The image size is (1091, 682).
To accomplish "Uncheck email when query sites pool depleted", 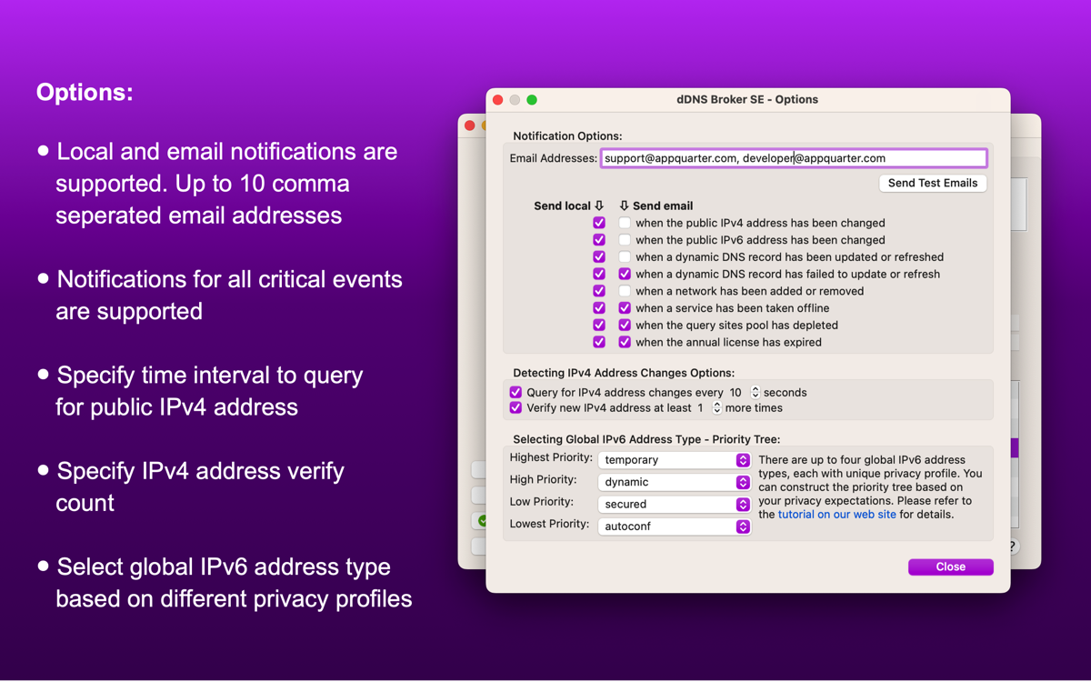I will tap(625, 326).
